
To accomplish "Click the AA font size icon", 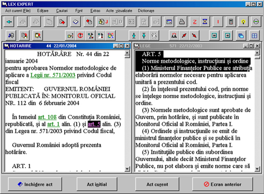I will (174, 36).
